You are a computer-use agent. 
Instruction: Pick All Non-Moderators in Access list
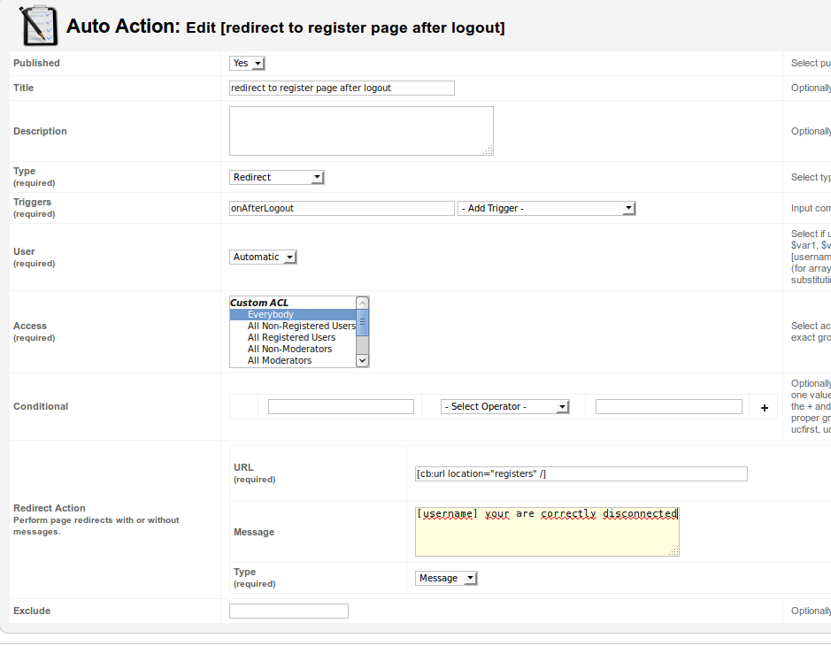point(289,349)
